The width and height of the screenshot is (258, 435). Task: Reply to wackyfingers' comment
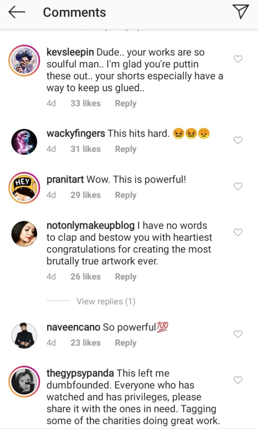coord(126,149)
